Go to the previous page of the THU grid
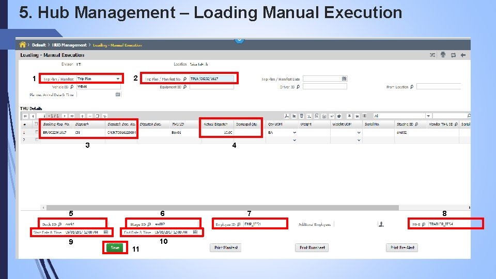The image size is (496, 279). pos(33,116)
